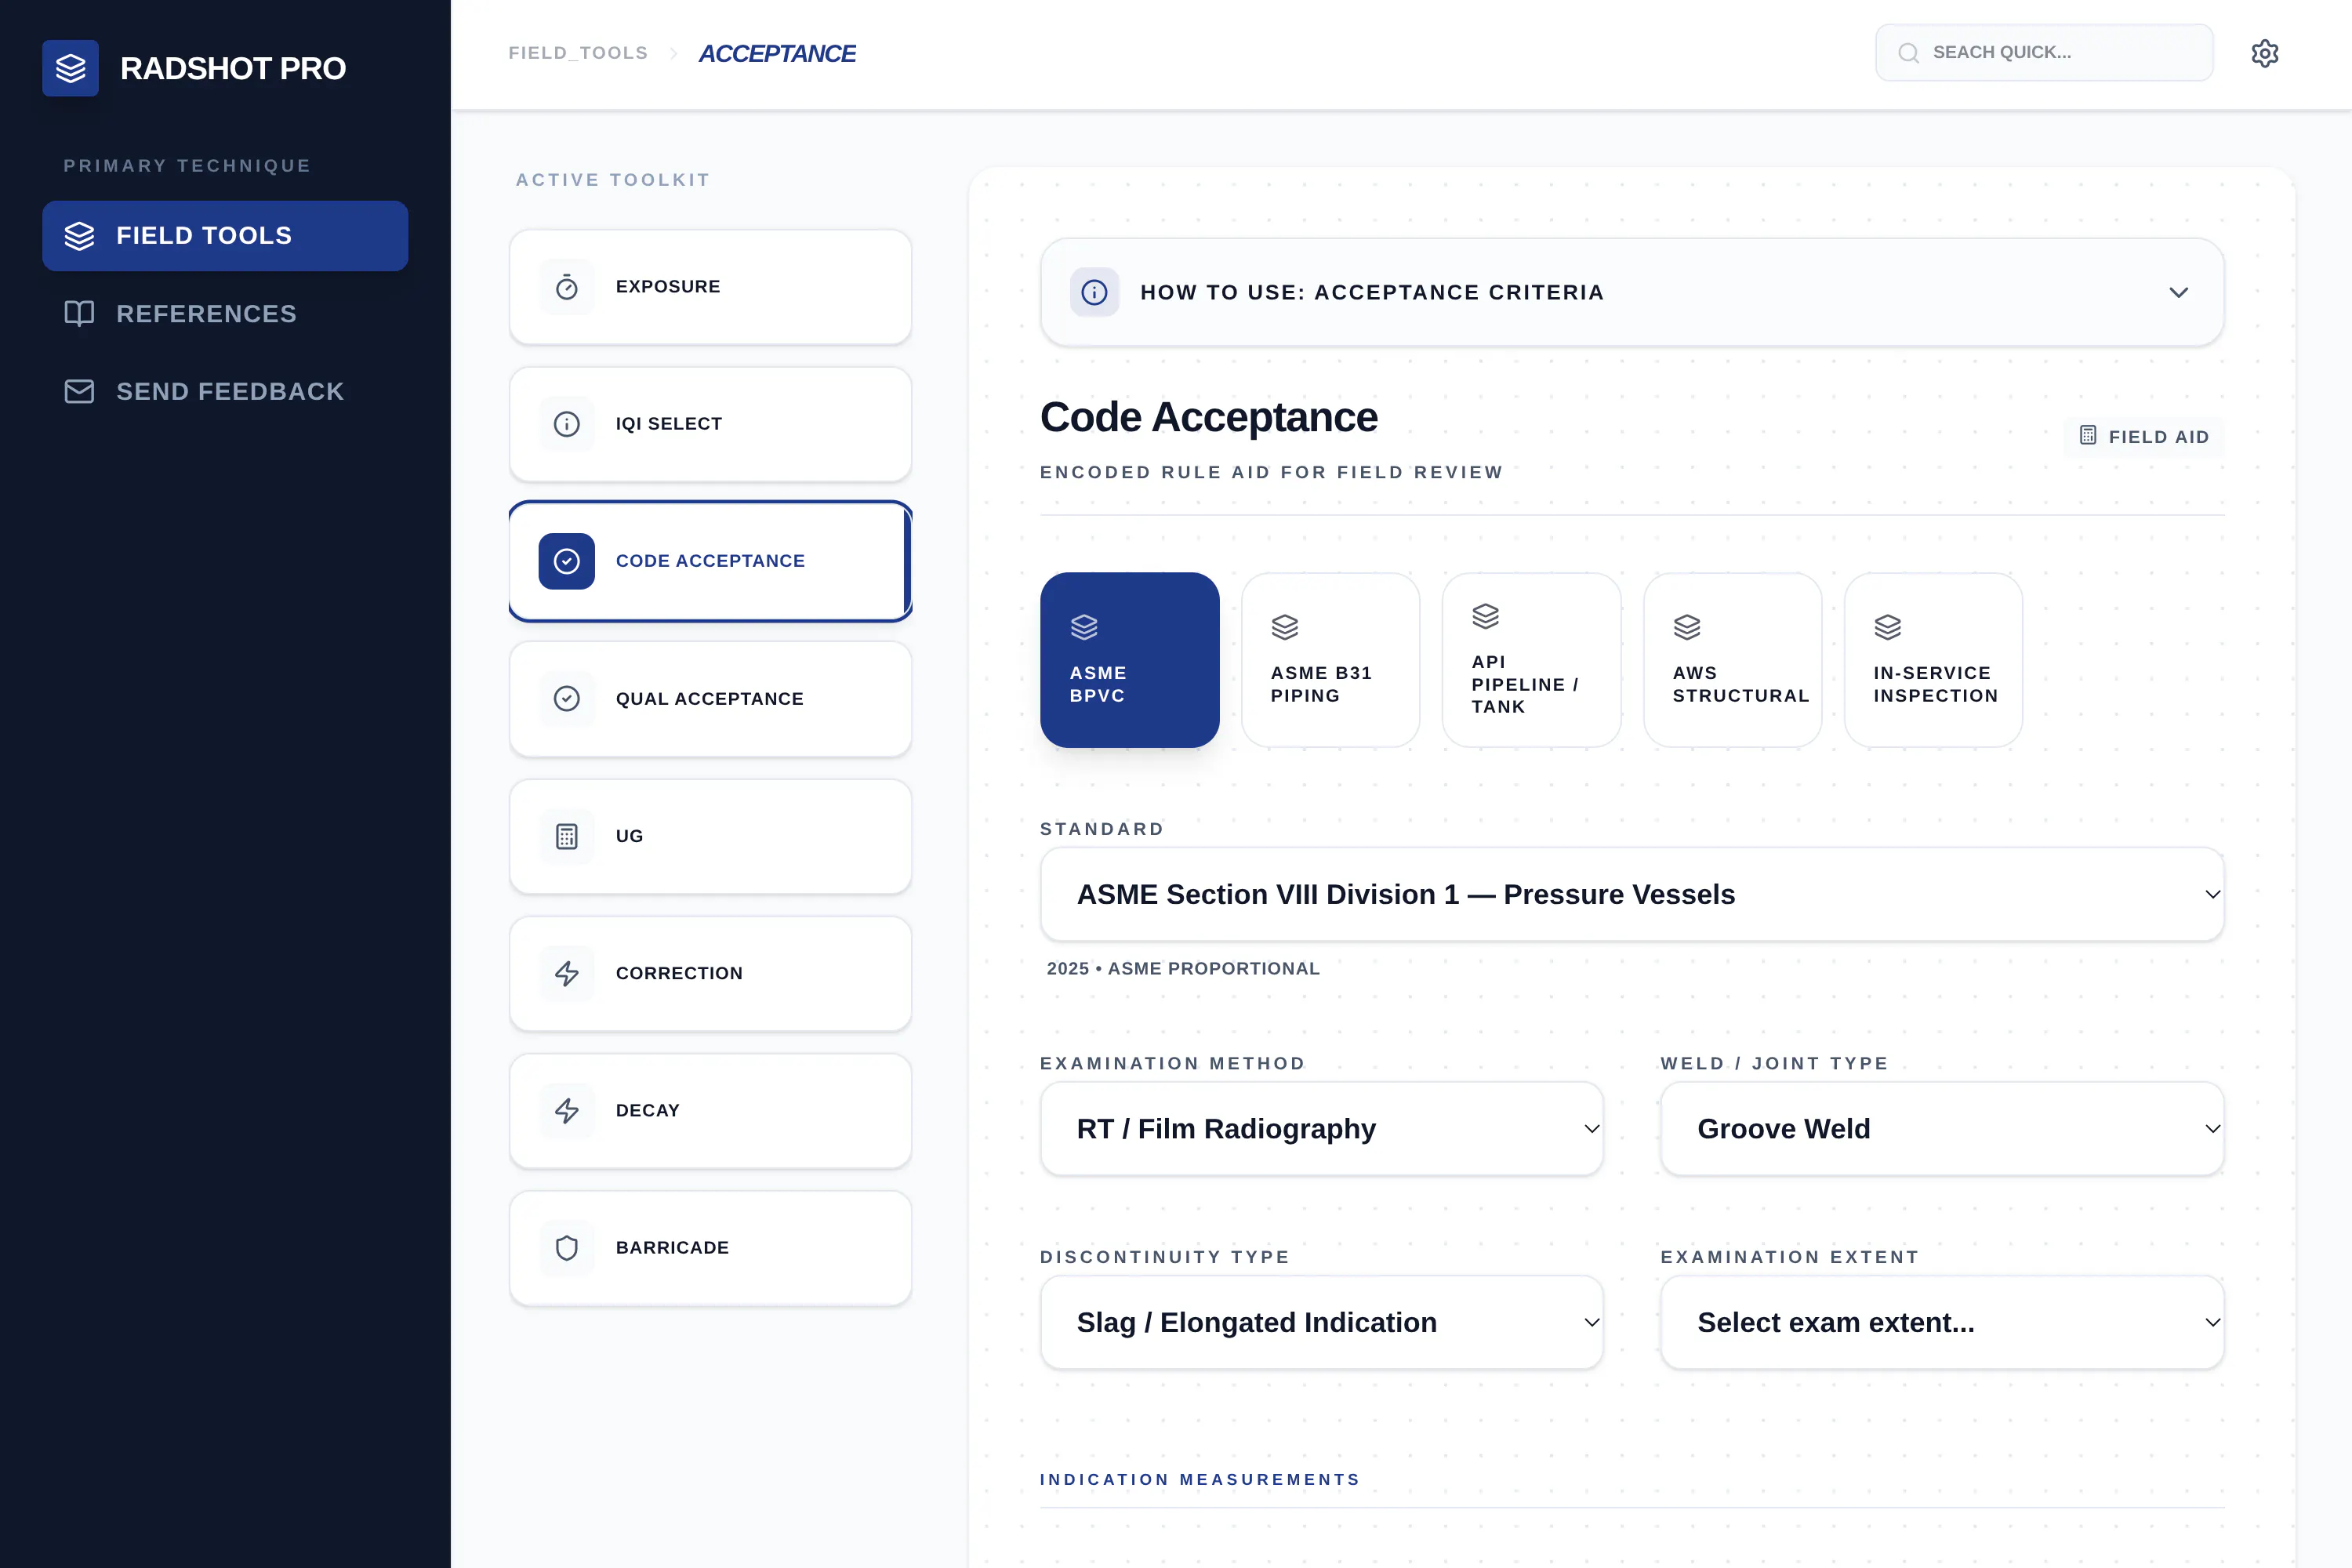2352x1568 pixels.
Task: Click the Qual Acceptance check-circle icon
Action: tap(567, 699)
